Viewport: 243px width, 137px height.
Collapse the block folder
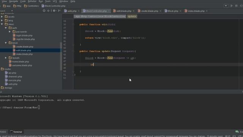6,43
